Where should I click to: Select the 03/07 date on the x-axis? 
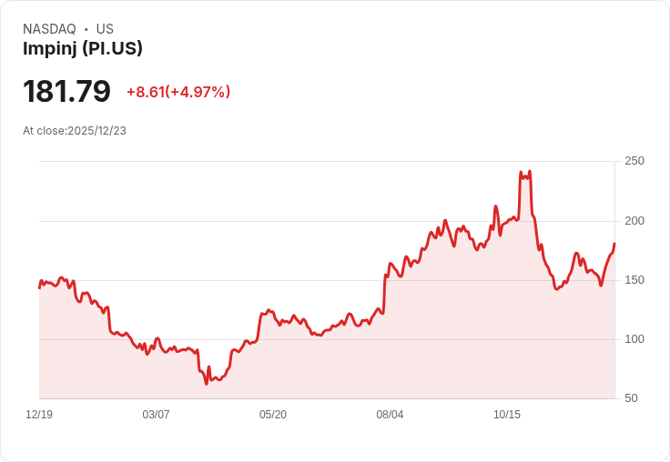pyautogui.click(x=156, y=415)
